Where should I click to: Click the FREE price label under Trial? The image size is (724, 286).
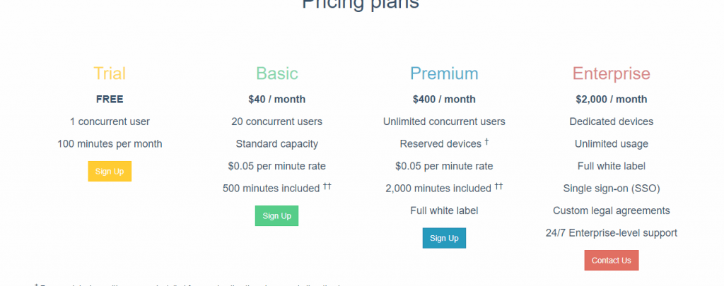point(110,99)
